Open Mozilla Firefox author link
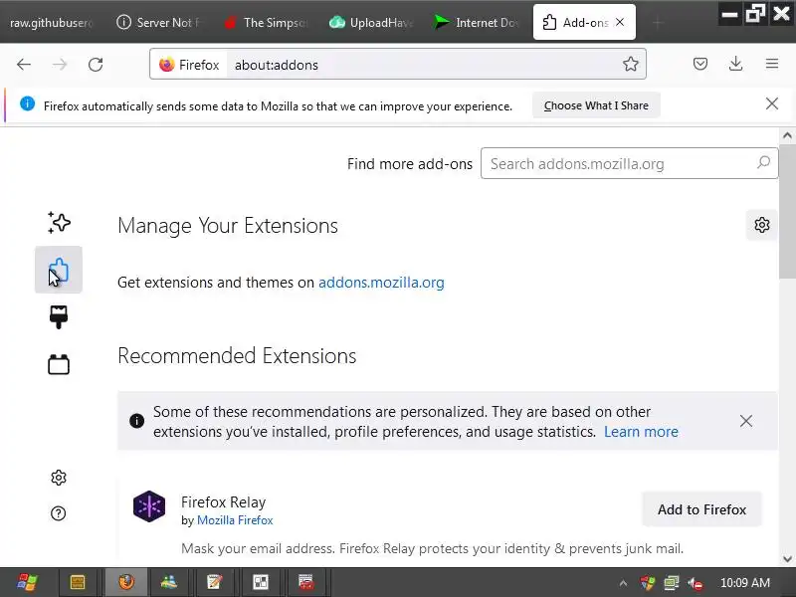 pos(235,520)
